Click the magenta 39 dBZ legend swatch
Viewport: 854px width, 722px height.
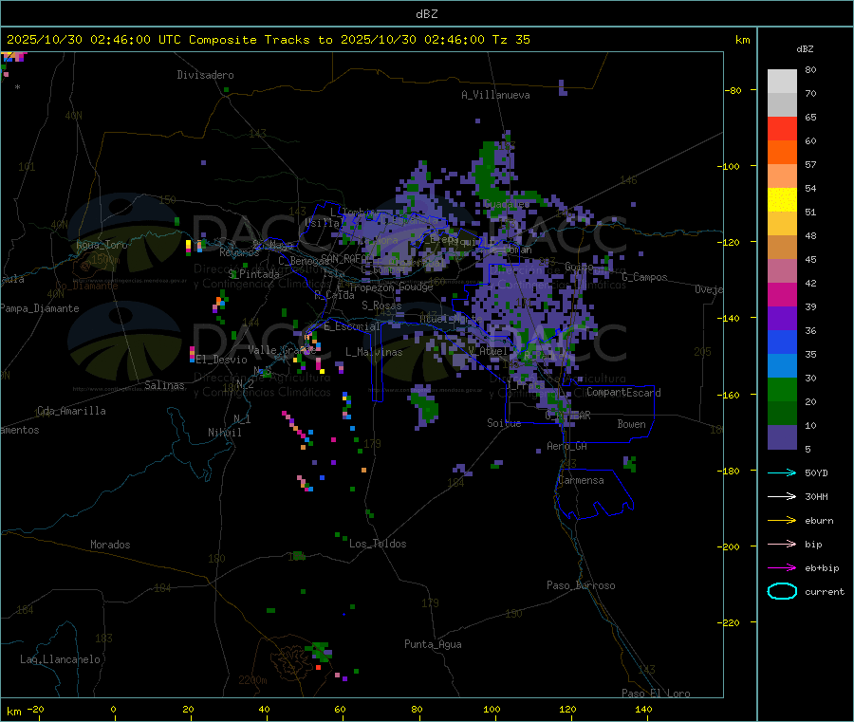coord(782,294)
